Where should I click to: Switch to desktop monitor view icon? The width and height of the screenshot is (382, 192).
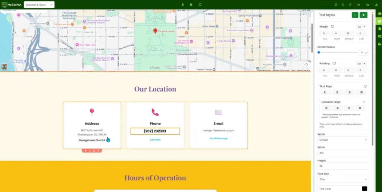tap(200, 4)
